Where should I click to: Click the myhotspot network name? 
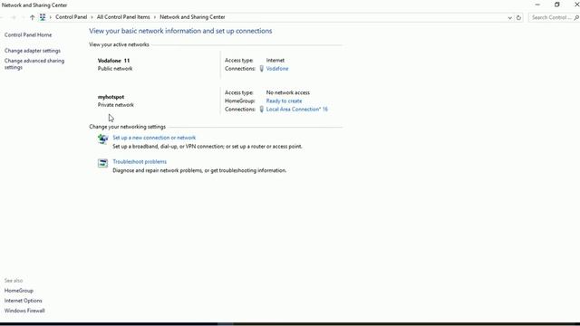pos(111,97)
